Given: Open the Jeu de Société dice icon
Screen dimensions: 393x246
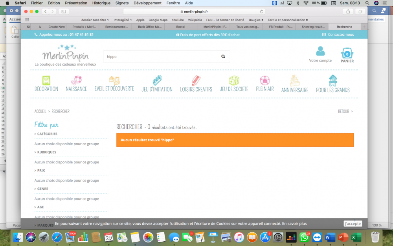Looking at the screenshot, I should [x=234, y=80].
